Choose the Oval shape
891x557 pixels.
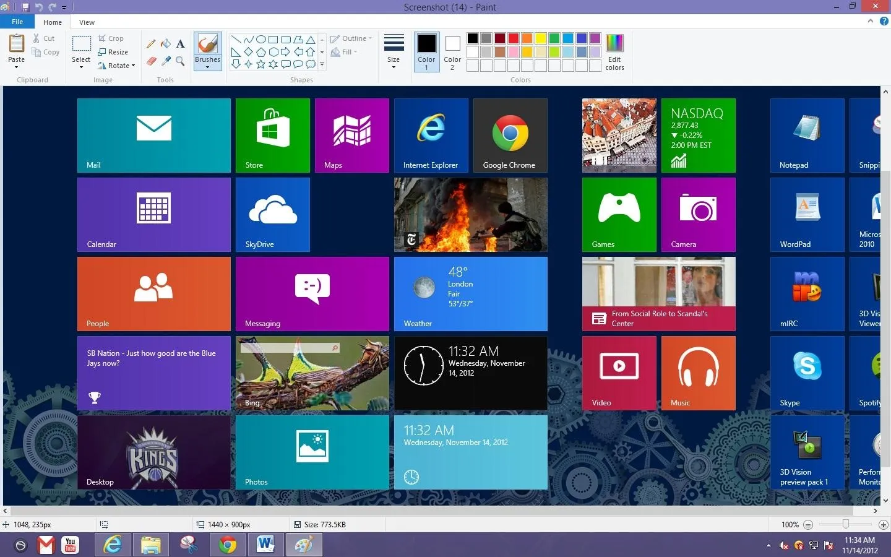pyautogui.click(x=260, y=40)
